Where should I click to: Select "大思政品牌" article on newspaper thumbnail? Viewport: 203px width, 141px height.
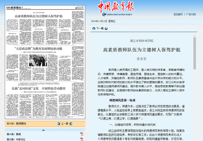point(38,48)
